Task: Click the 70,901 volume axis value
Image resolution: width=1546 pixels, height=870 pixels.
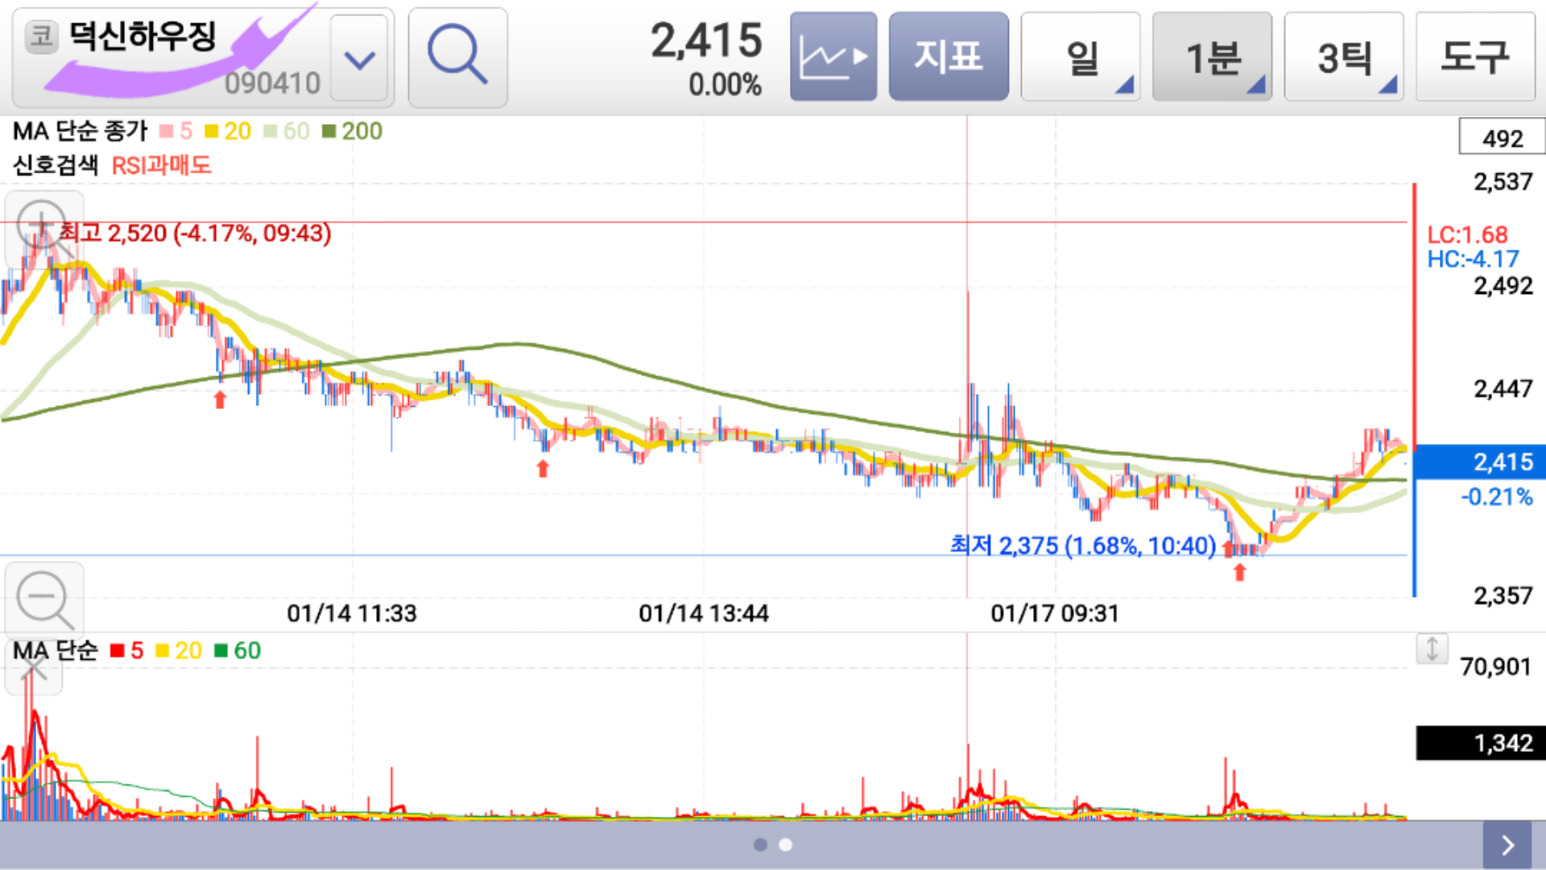Action: tap(1495, 666)
